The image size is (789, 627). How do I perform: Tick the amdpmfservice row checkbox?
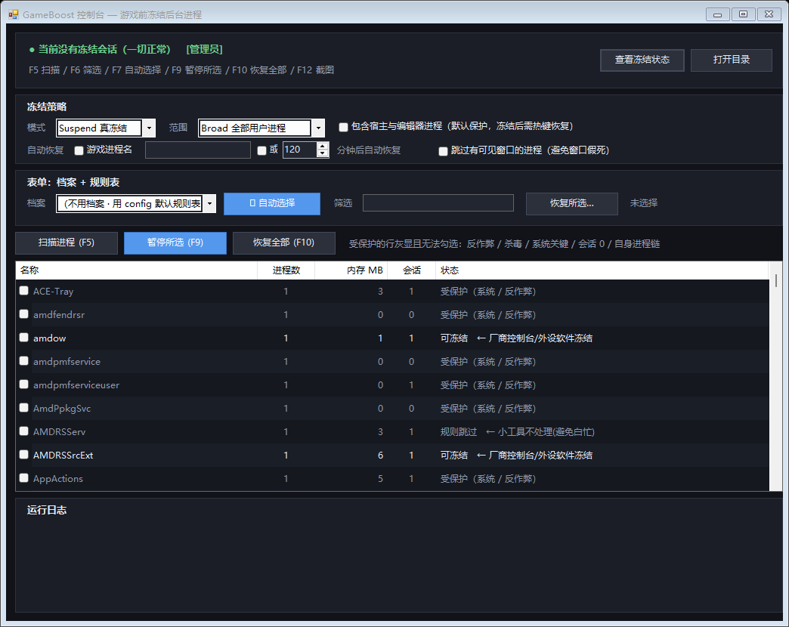(23, 360)
